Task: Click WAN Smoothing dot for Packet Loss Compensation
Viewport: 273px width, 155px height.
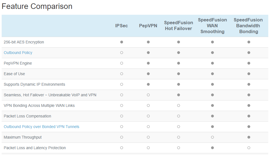Action: click(212, 116)
